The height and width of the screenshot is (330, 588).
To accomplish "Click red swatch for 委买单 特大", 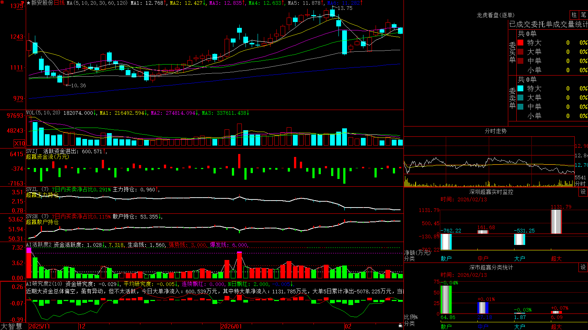I will (x=520, y=43).
